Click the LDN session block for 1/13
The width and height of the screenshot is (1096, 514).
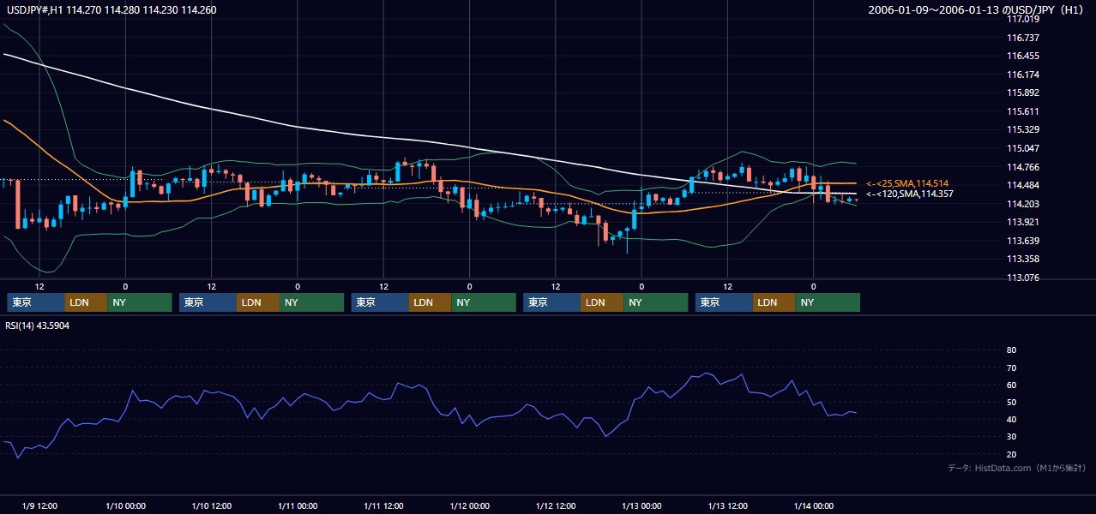pos(774,302)
